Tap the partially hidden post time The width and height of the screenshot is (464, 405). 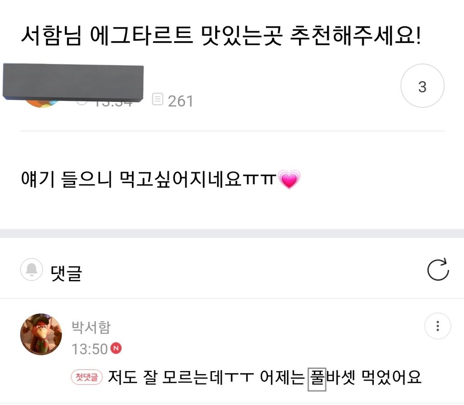coord(112,103)
